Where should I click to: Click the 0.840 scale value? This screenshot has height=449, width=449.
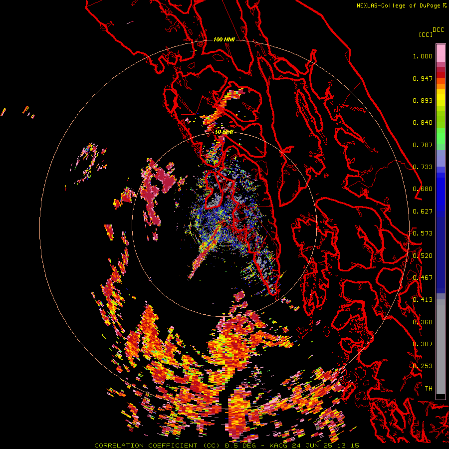(423, 123)
